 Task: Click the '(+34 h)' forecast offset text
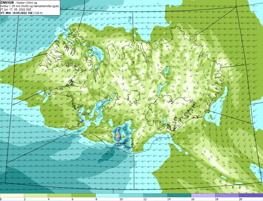38,13
